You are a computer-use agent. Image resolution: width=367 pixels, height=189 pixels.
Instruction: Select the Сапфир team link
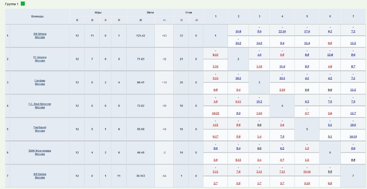(40, 81)
